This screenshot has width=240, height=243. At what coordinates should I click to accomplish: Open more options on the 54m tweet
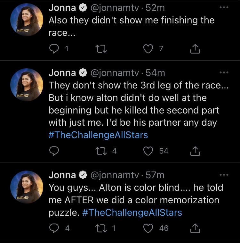click(224, 72)
